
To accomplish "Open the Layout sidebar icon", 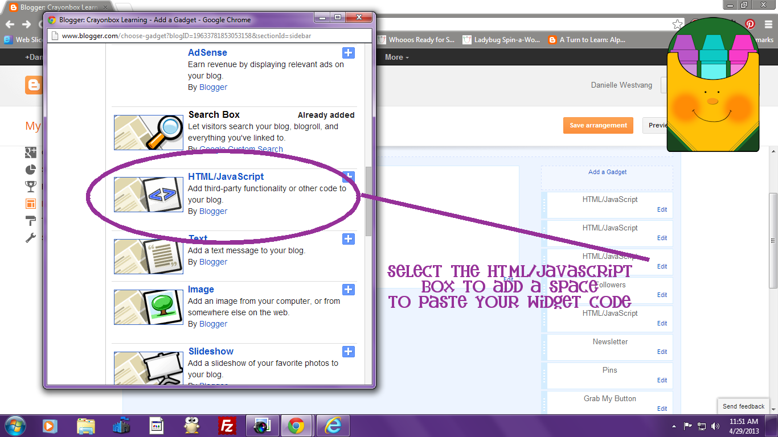I will [31, 204].
